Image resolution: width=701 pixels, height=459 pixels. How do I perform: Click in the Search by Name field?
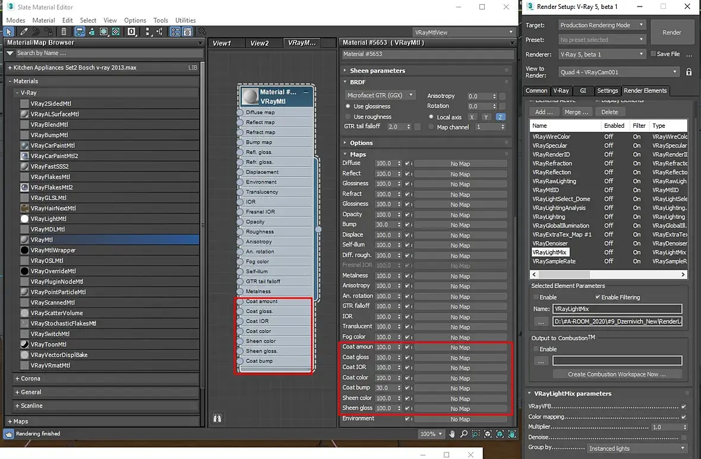(x=109, y=53)
